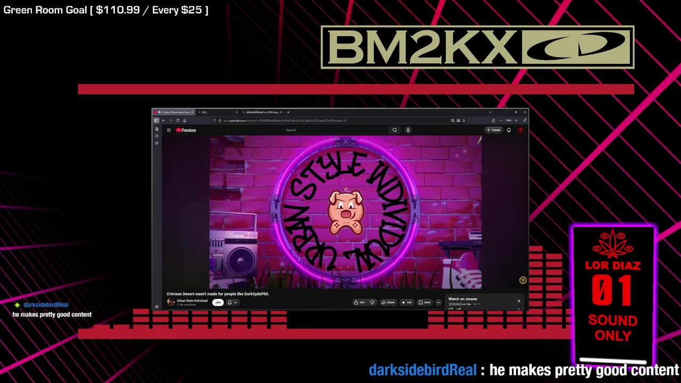Image resolution: width=681 pixels, height=383 pixels.
Task: Open Urban Style Individual channel name
Action: click(192, 301)
